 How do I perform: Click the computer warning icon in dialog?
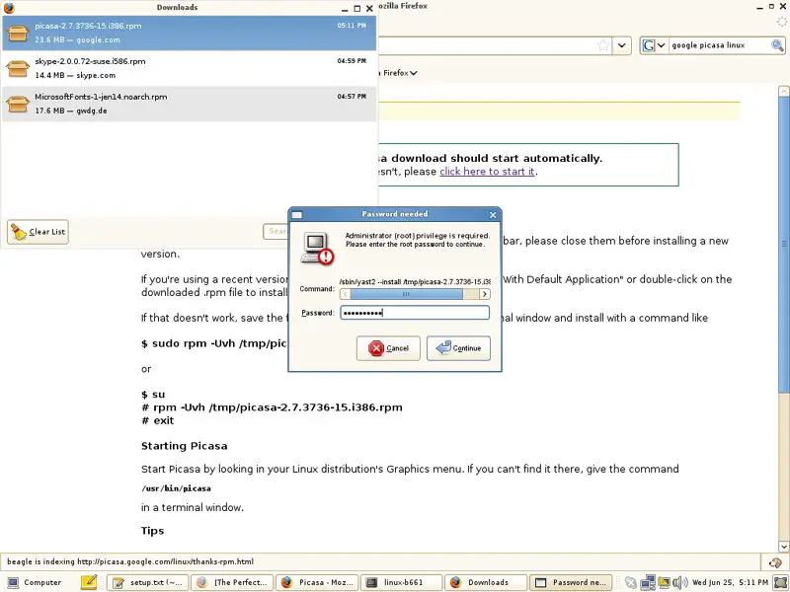[x=317, y=249]
